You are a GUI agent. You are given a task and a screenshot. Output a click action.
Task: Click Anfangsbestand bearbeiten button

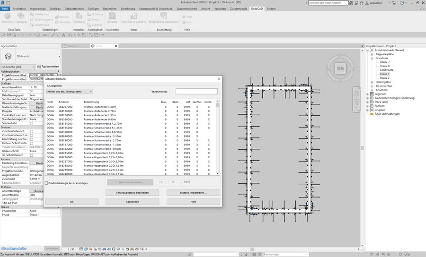133,192
